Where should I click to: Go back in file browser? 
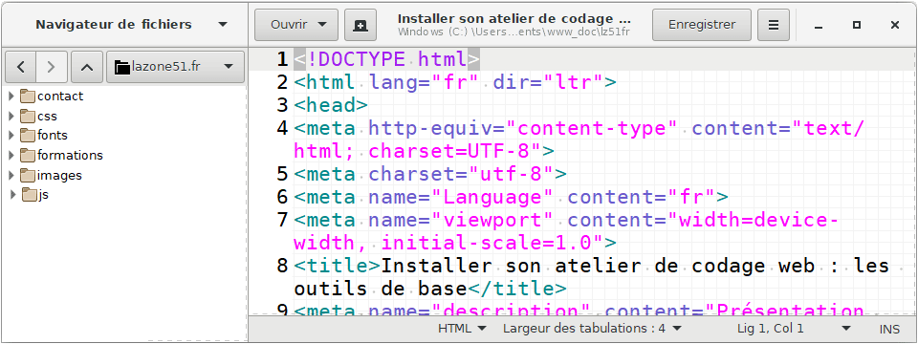[21, 67]
